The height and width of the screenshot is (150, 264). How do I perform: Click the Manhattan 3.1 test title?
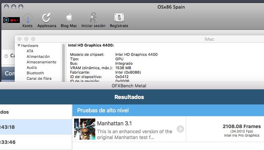114,124
